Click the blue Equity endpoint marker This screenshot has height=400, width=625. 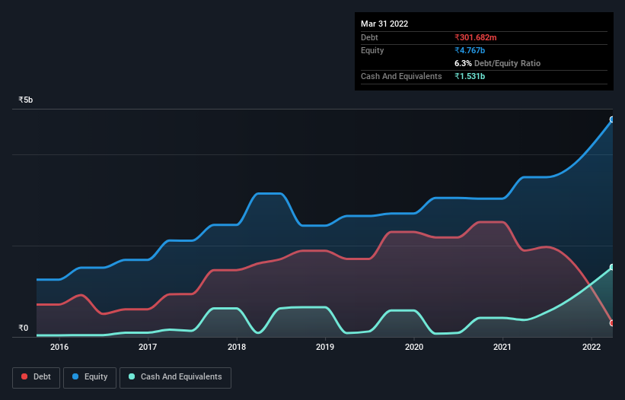(612, 119)
